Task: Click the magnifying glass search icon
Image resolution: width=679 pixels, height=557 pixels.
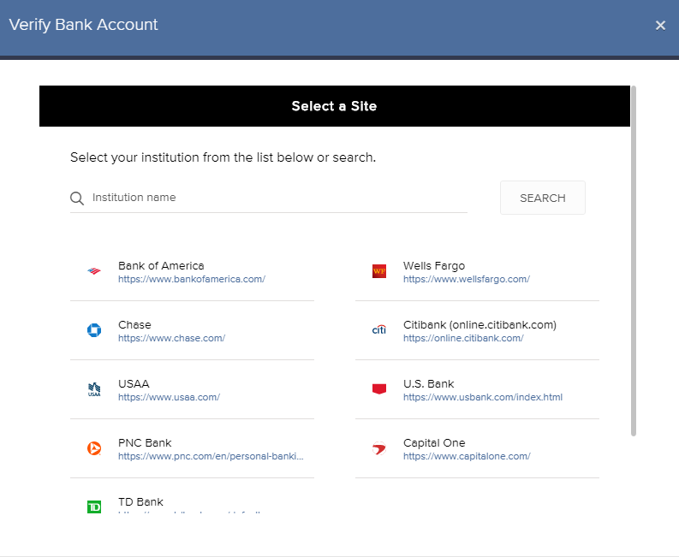Action: point(77,199)
